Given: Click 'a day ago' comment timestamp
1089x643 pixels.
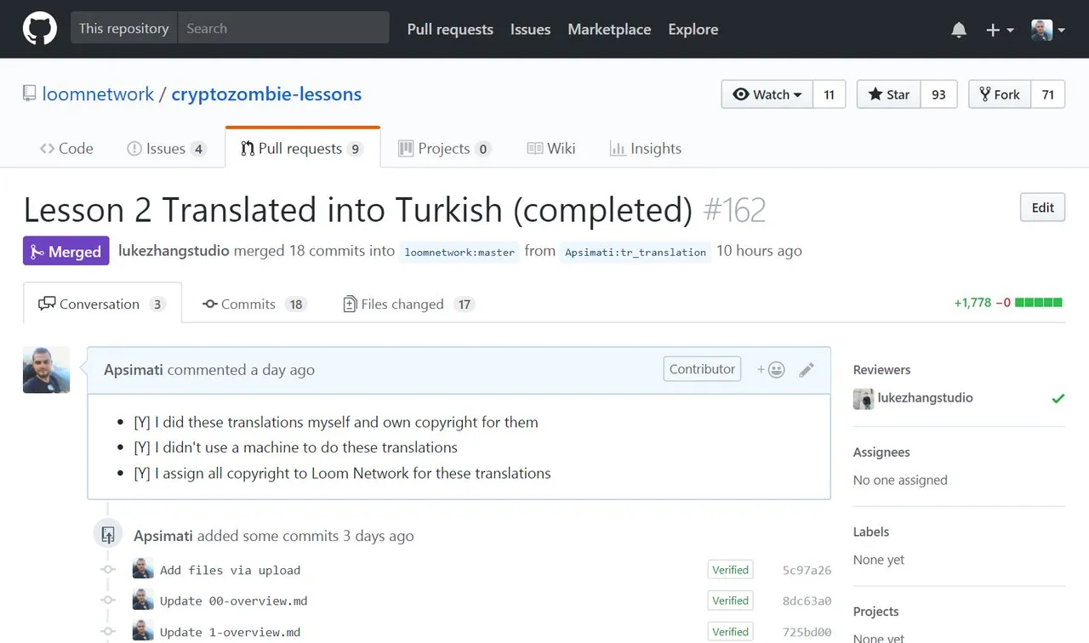Looking at the screenshot, I should [282, 370].
